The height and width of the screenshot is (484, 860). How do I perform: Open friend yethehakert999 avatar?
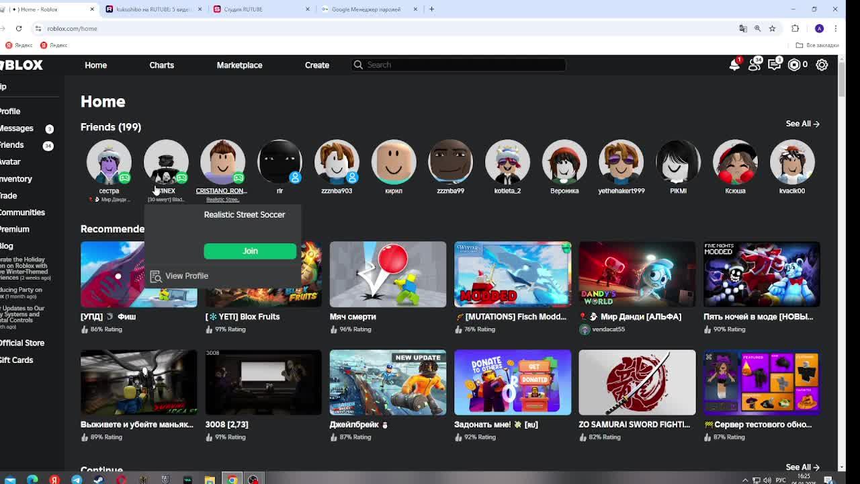point(621,162)
